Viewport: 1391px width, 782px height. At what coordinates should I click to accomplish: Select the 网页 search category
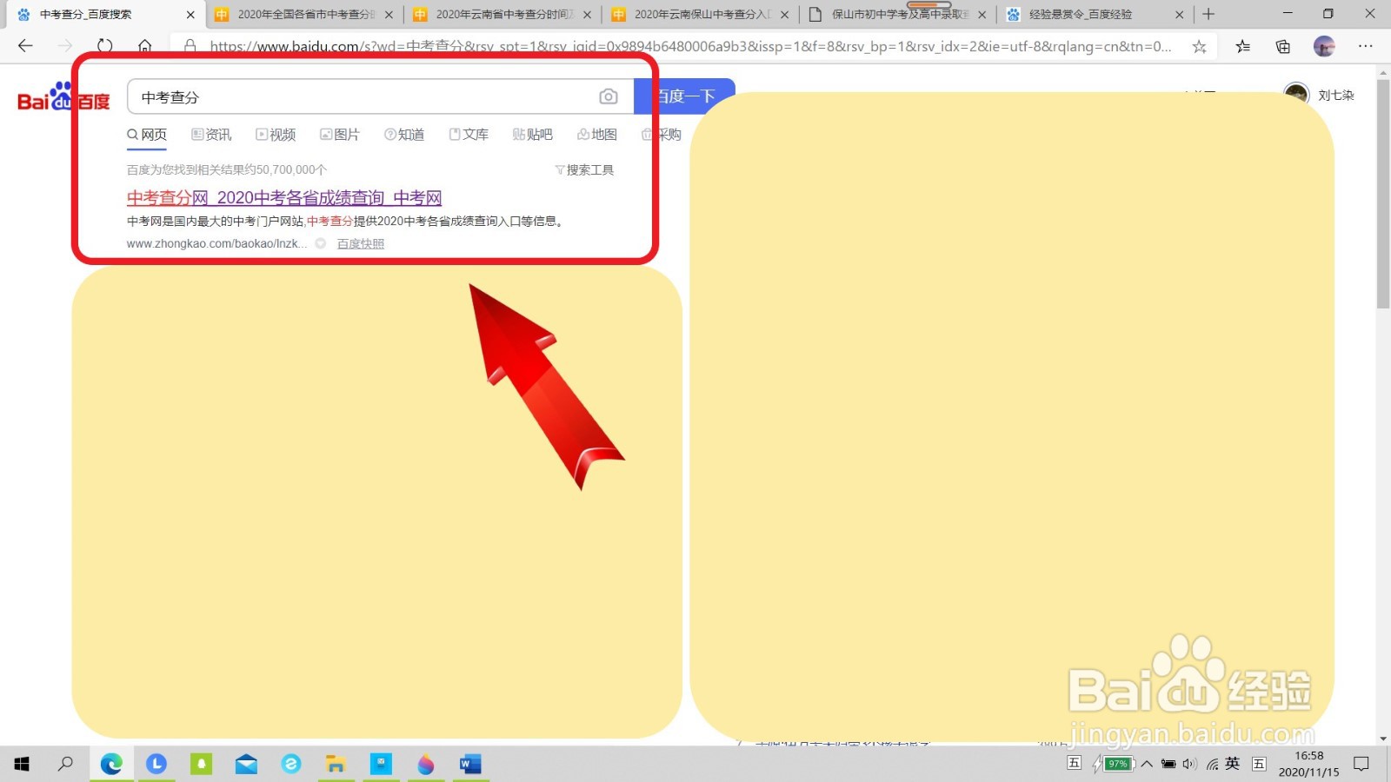(x=147, y=135)
